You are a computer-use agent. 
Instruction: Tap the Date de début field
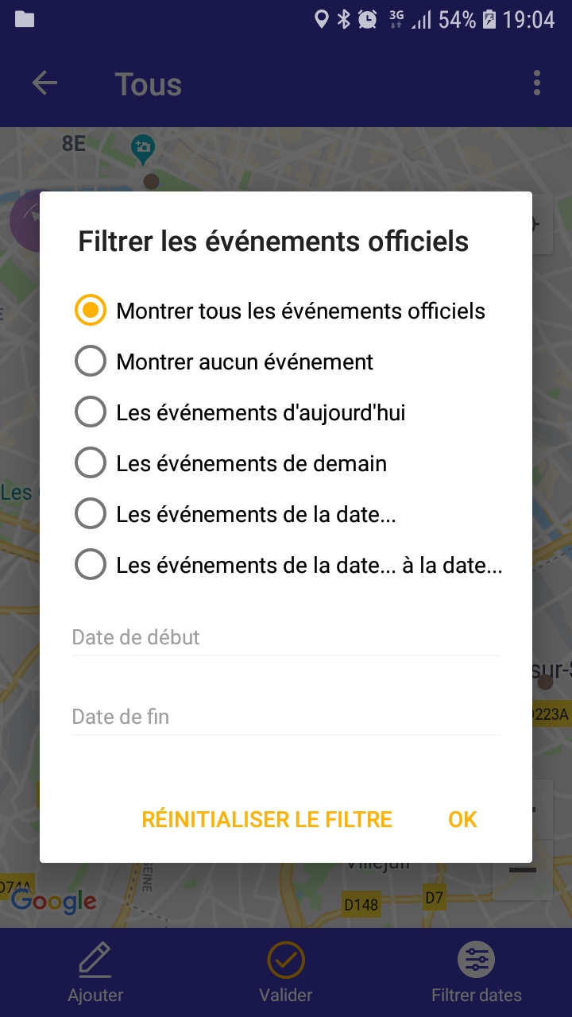coord(286,637)
